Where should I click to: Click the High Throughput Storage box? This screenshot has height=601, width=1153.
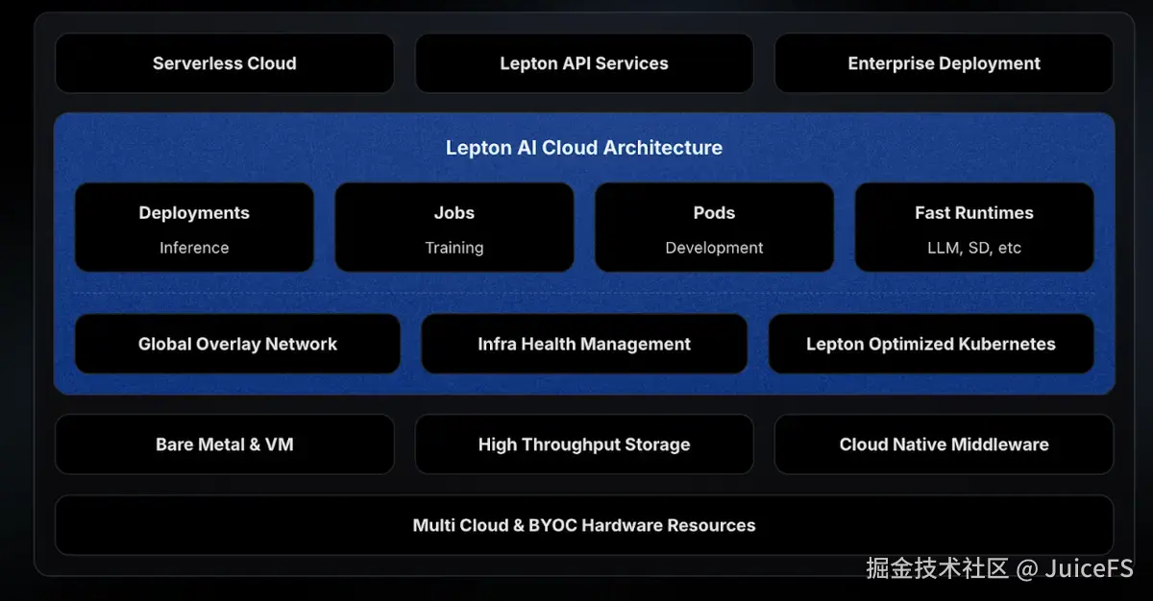click(x=584, y=445)
